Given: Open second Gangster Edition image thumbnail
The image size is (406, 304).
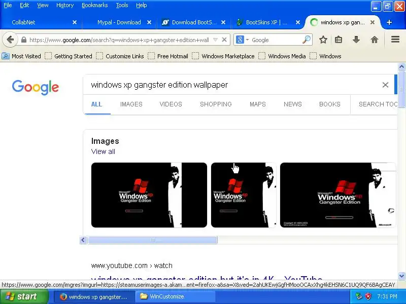Looking at the screenshot, I should click(244, 195).
